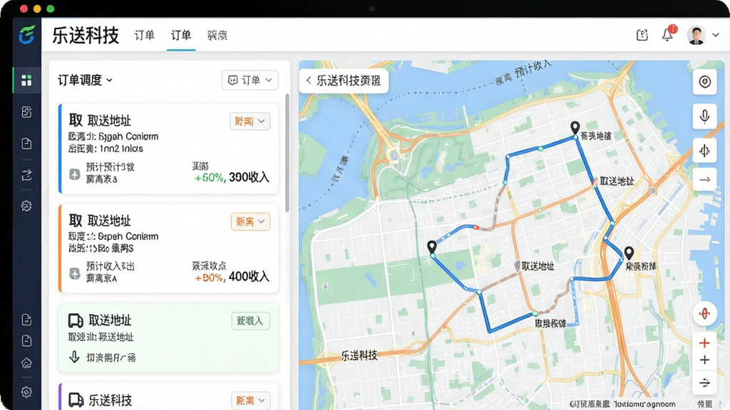This screenshot has width=730, height=410.
Task: Open the house-shaped badge icon in lower sidebar
Action: point(26,363)
